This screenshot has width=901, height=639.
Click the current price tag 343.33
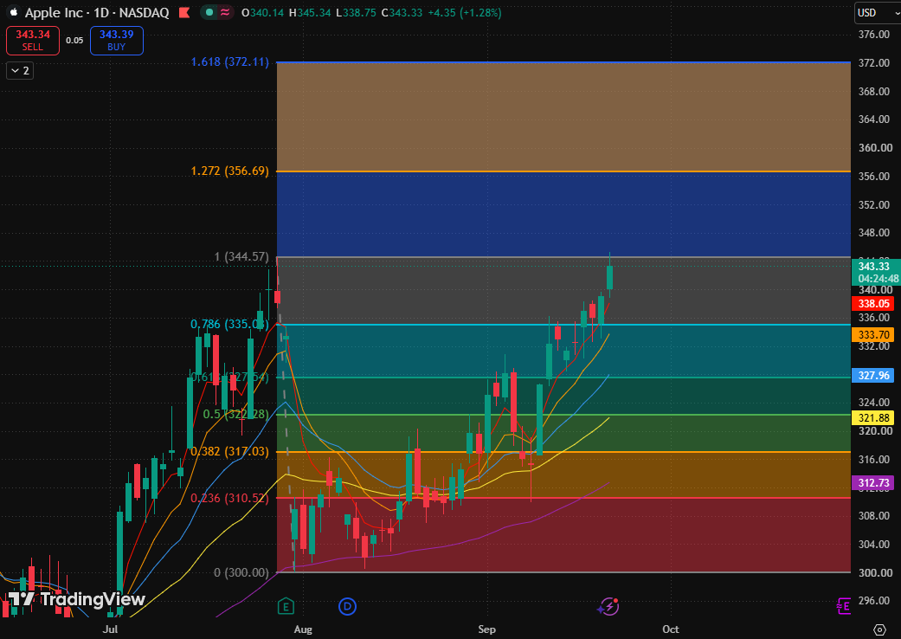[x=875, y=272]
